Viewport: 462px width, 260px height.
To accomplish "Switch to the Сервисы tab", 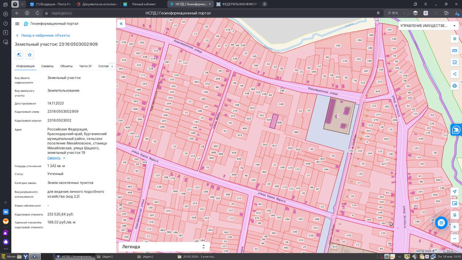I will click(47, 66).
